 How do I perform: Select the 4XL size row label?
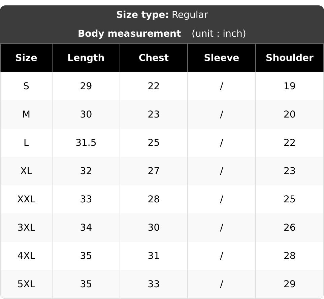pos(26,256)
